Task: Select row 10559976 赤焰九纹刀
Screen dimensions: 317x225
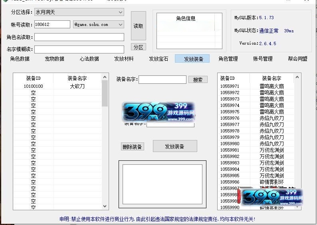Action: [256, 118]
